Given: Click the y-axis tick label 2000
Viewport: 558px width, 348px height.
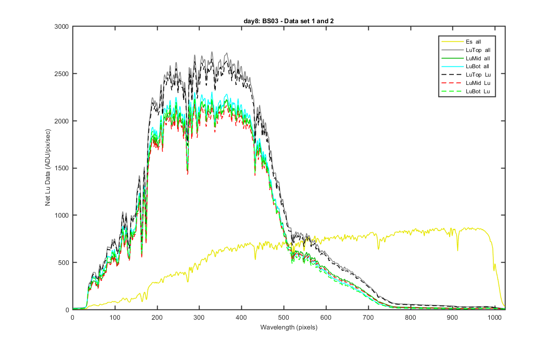Looking at the screenshot, I should [x=61, y=121].
